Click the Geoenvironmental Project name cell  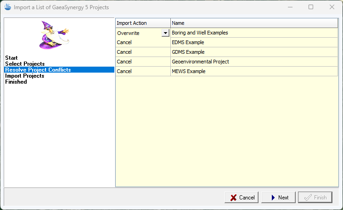254,62
